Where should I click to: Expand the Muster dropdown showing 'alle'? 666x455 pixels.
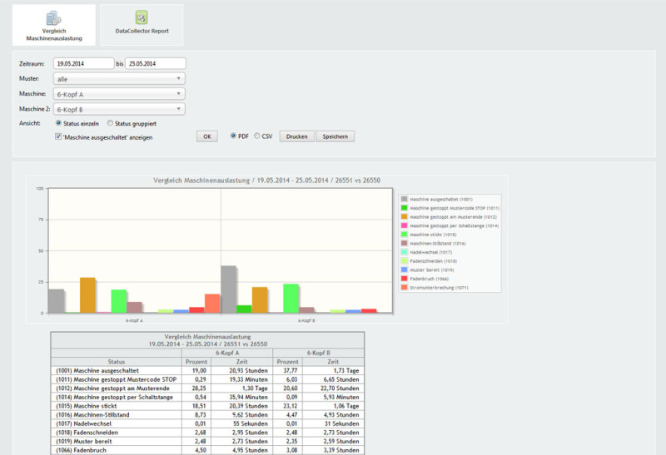[118, 78]
